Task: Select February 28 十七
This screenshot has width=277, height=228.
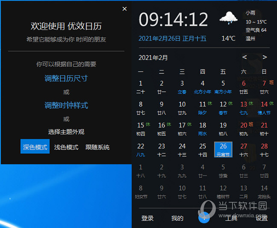Action: tap(265, 150)
